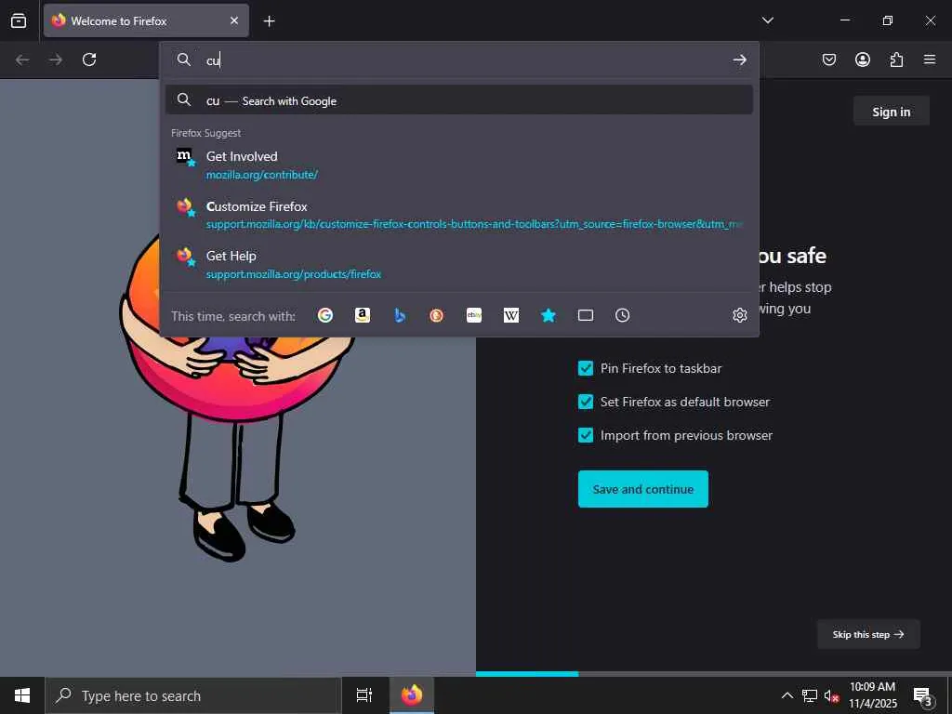
Task: Open the taskbar clock and date
Action: pos(872,695)
